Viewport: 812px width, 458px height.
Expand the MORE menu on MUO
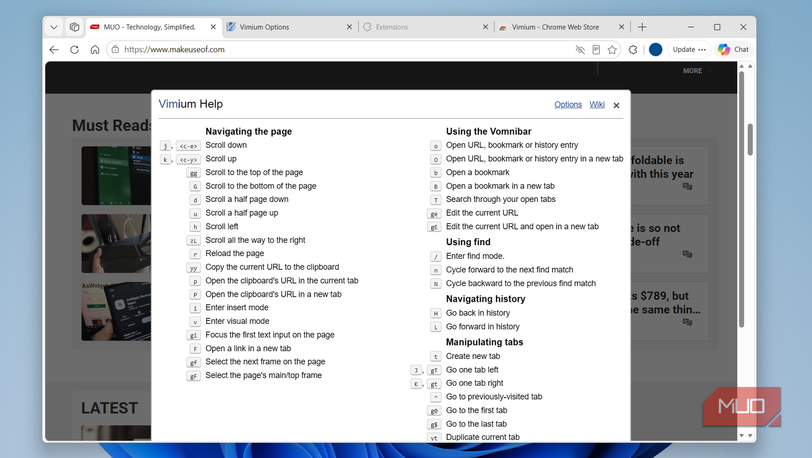[697, 71]
